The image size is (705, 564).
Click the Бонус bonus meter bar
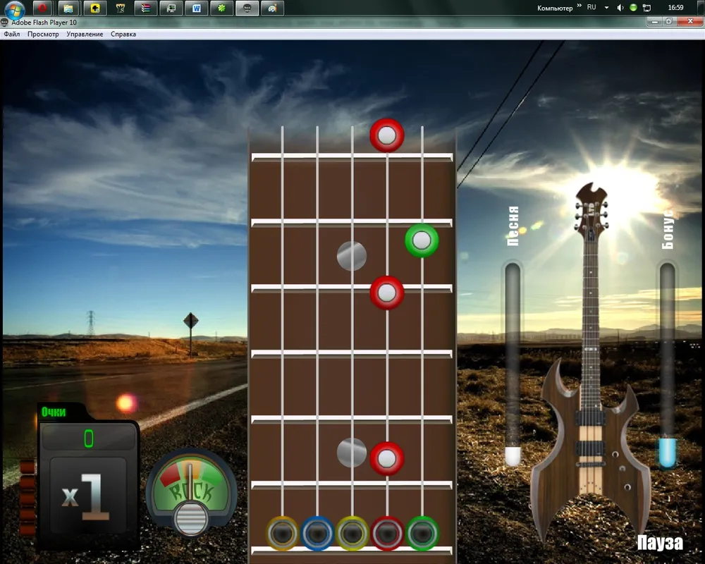point(667,363)
